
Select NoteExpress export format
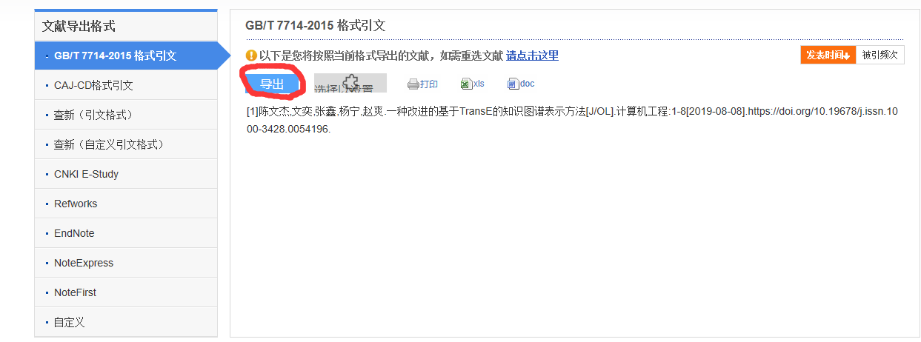click(126, 263)
